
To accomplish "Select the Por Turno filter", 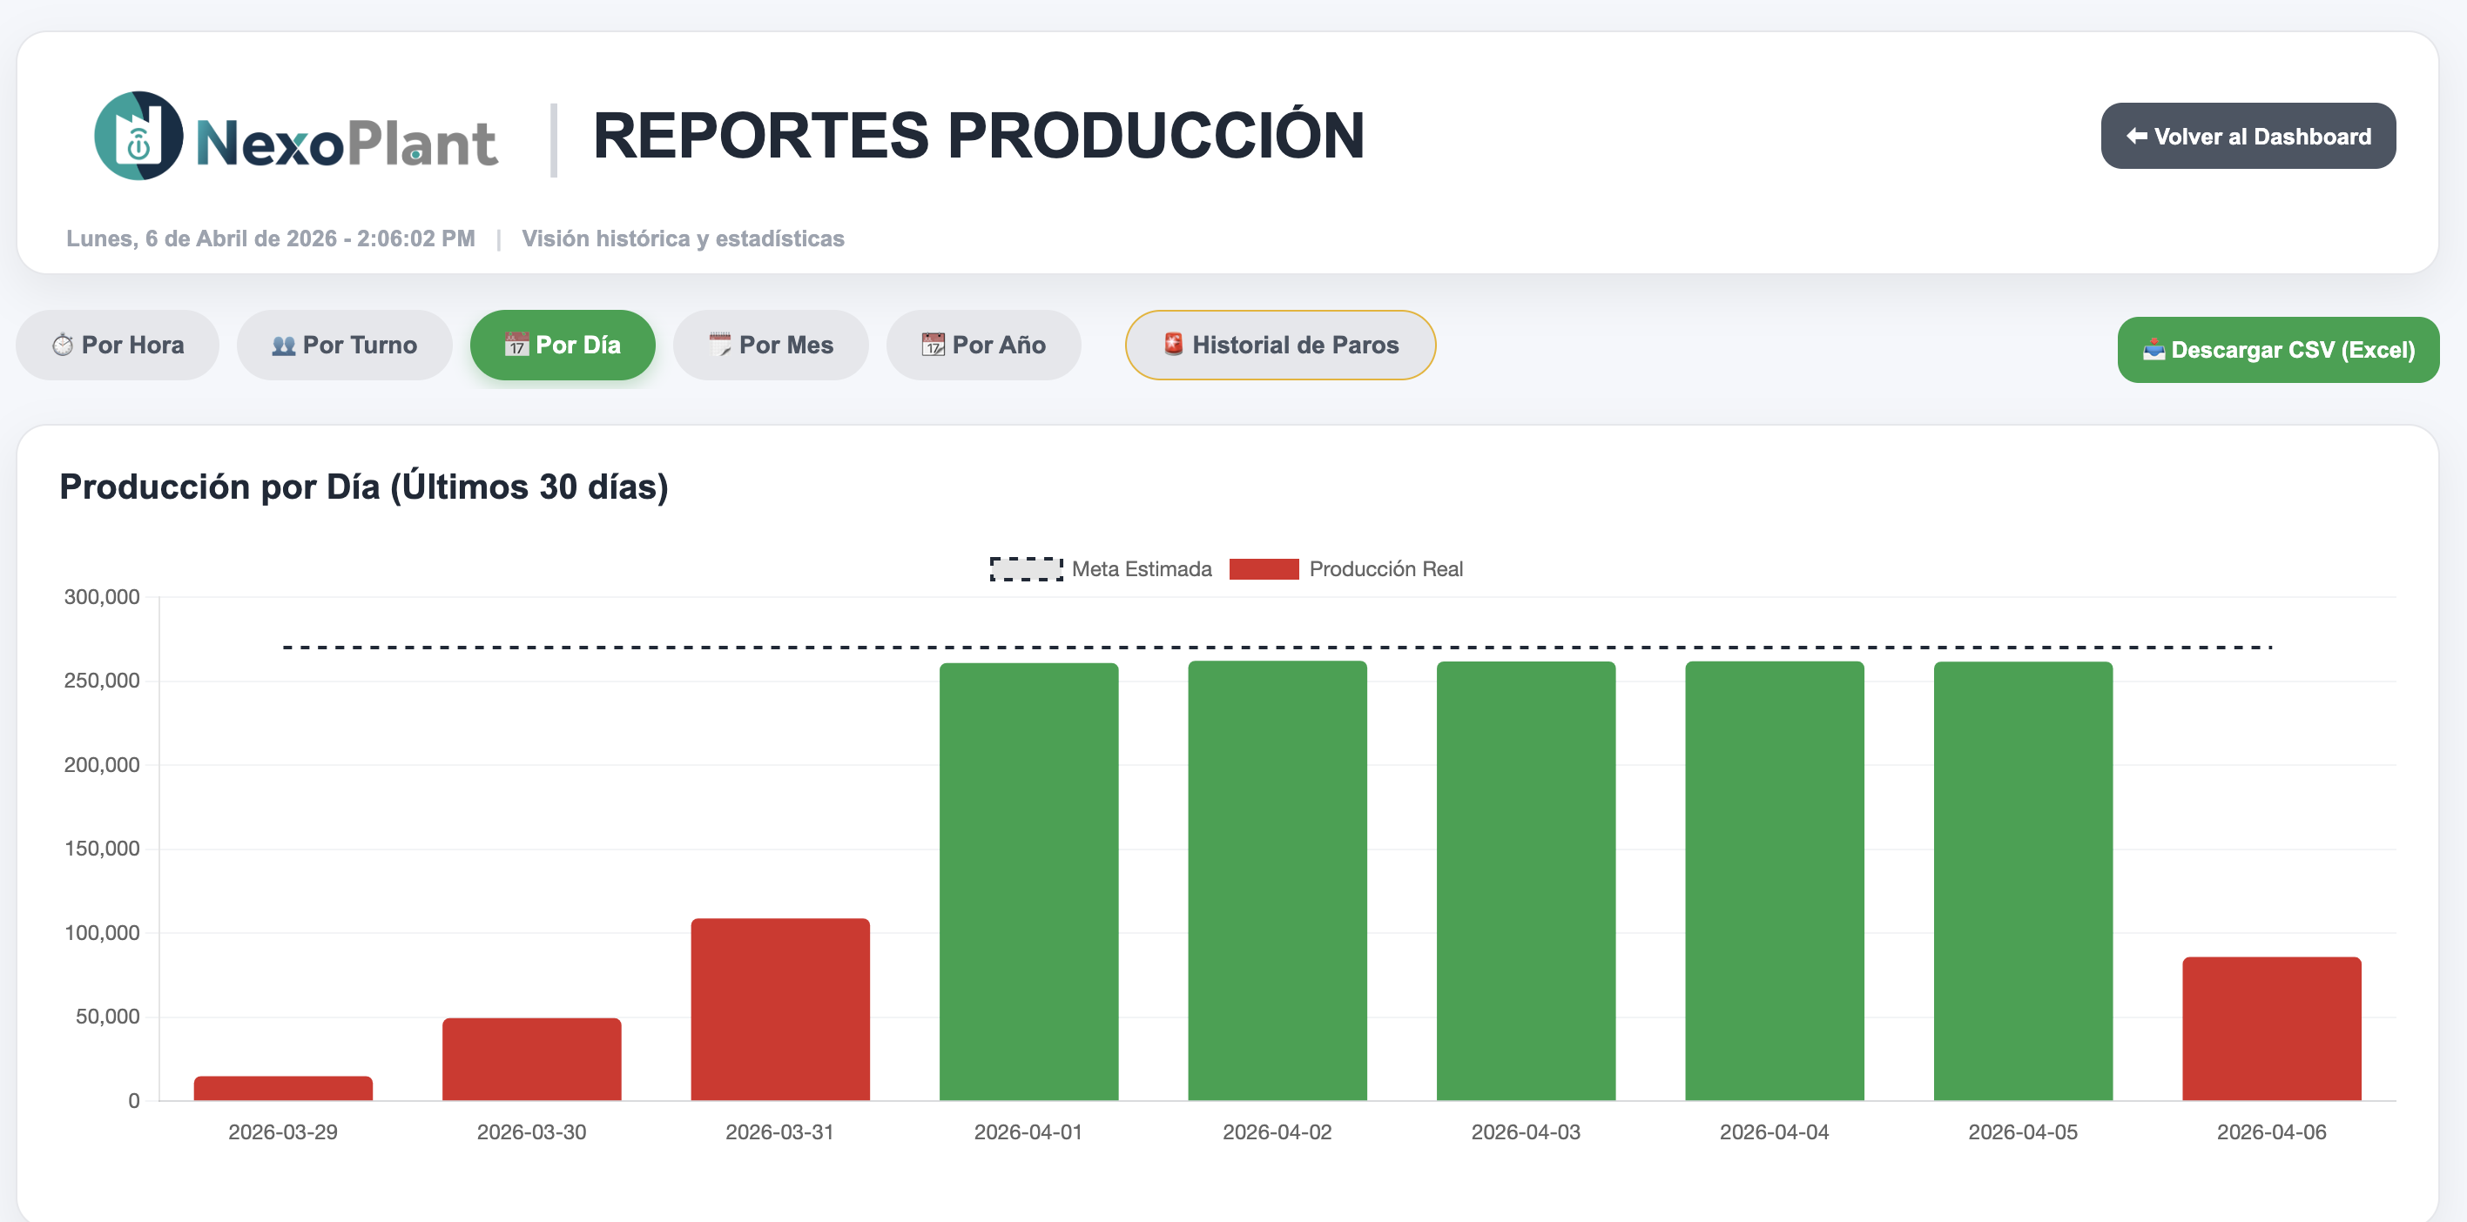I will coord(345,345).
